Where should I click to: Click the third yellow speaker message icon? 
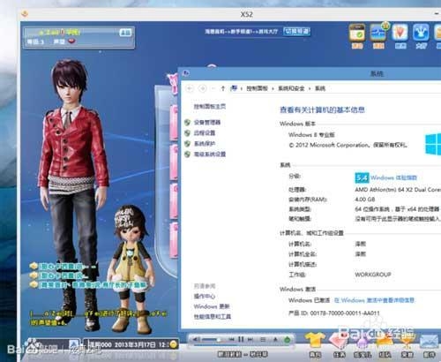point(34,284)
